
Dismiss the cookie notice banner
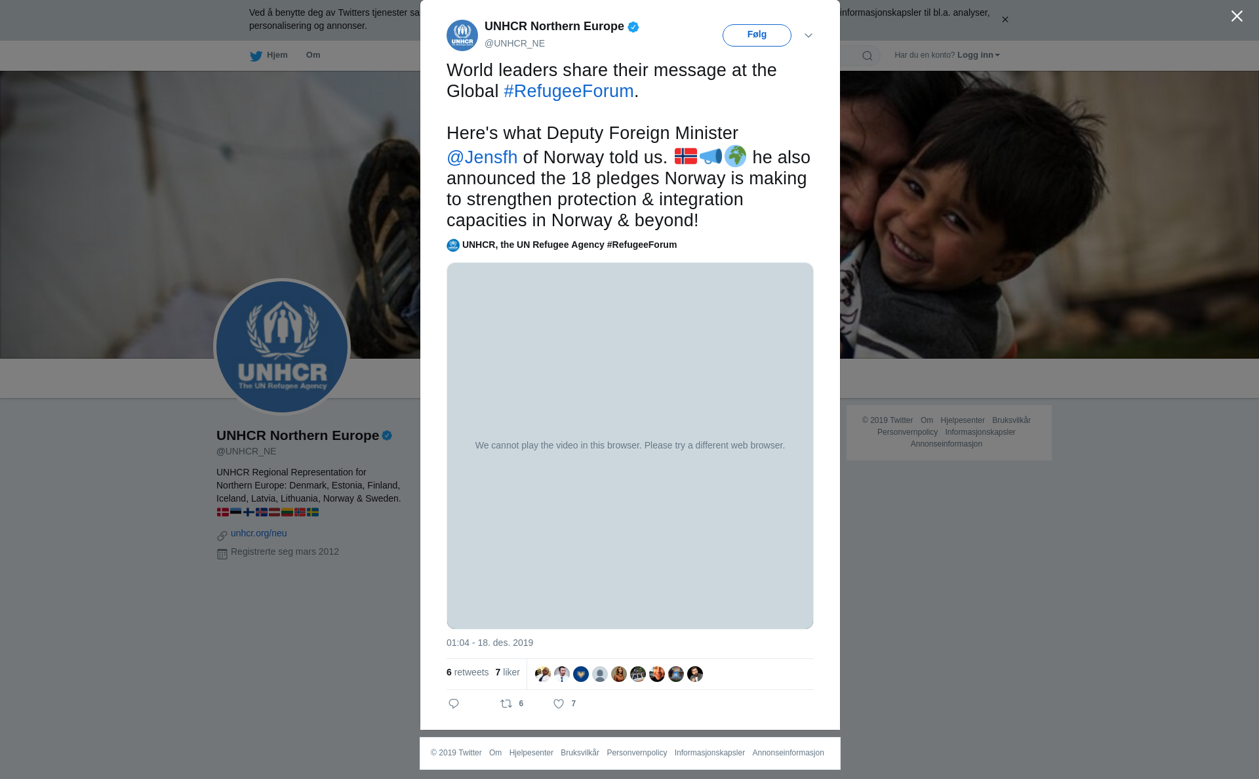(x=1005, y=20)
